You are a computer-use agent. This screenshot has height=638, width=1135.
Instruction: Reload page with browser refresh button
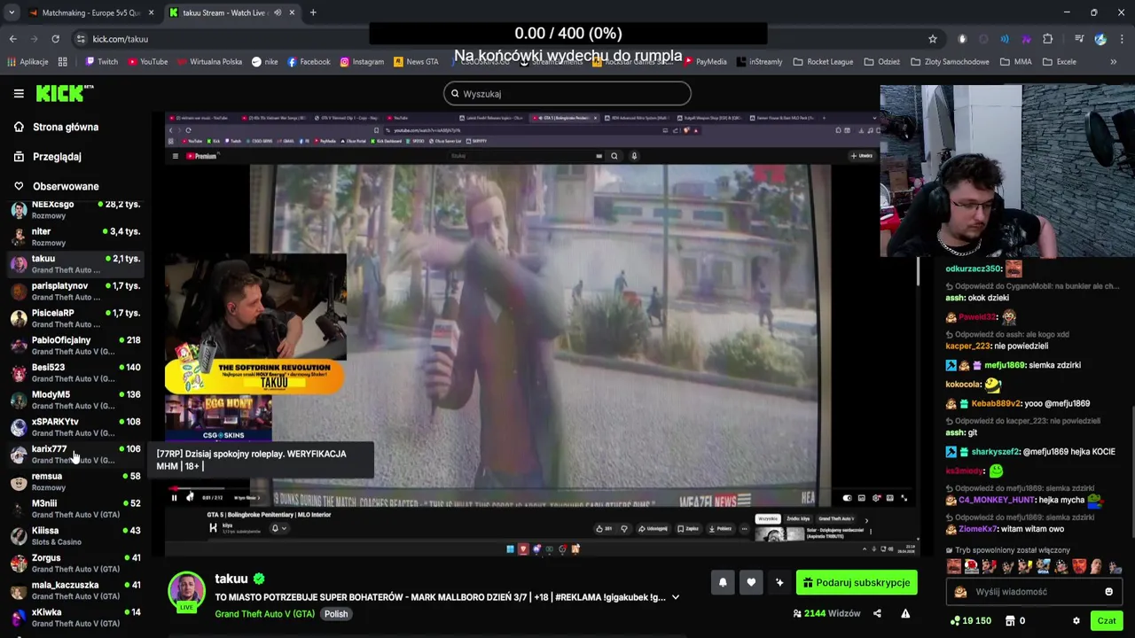pyautogui.click(x=55, y=39)
